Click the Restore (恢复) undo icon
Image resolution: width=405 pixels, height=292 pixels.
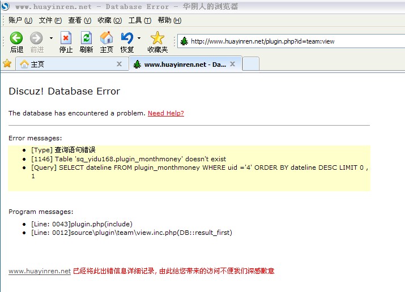[x=127, y=38]
